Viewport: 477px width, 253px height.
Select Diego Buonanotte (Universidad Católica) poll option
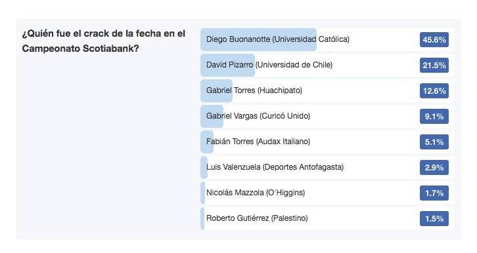coord(327,39)
